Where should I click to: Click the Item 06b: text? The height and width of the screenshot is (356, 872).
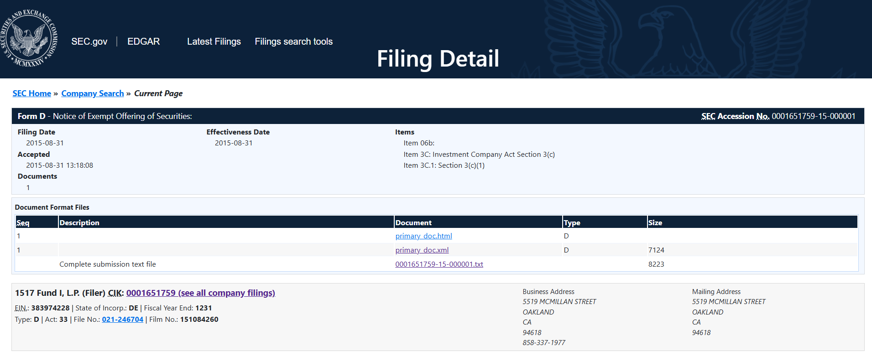point(419,143)
